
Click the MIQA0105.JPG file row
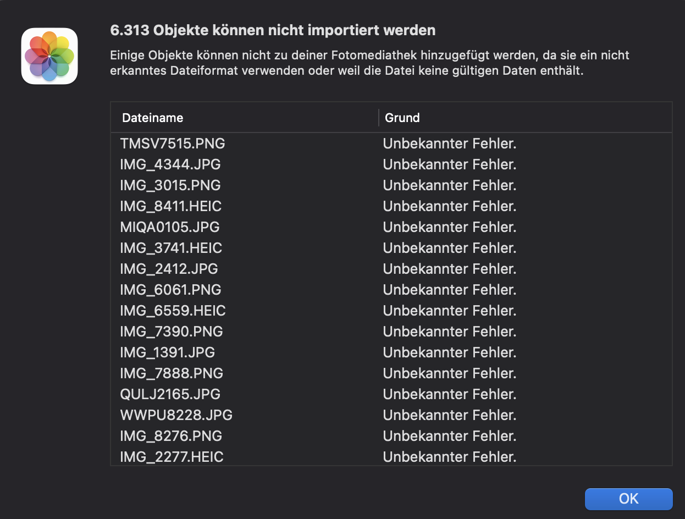coord(170,227)
